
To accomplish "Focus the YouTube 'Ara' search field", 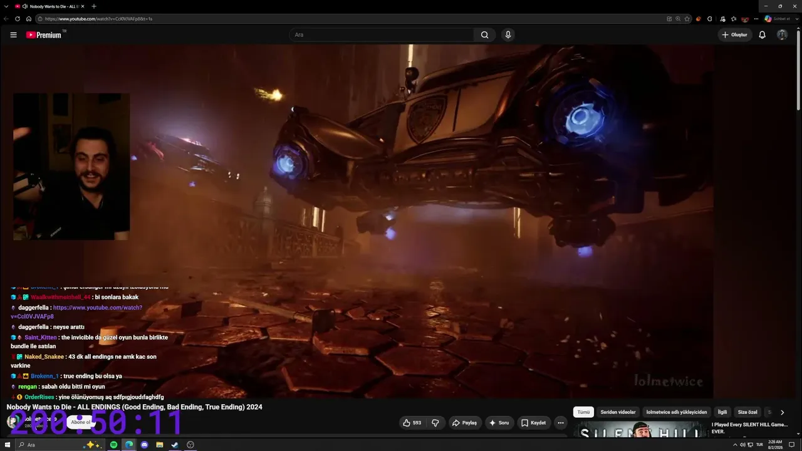I will 382,35.
